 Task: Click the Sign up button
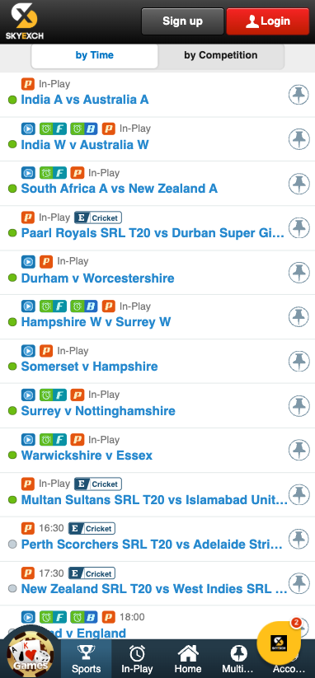pyautogui.click(x=182, y=21)
